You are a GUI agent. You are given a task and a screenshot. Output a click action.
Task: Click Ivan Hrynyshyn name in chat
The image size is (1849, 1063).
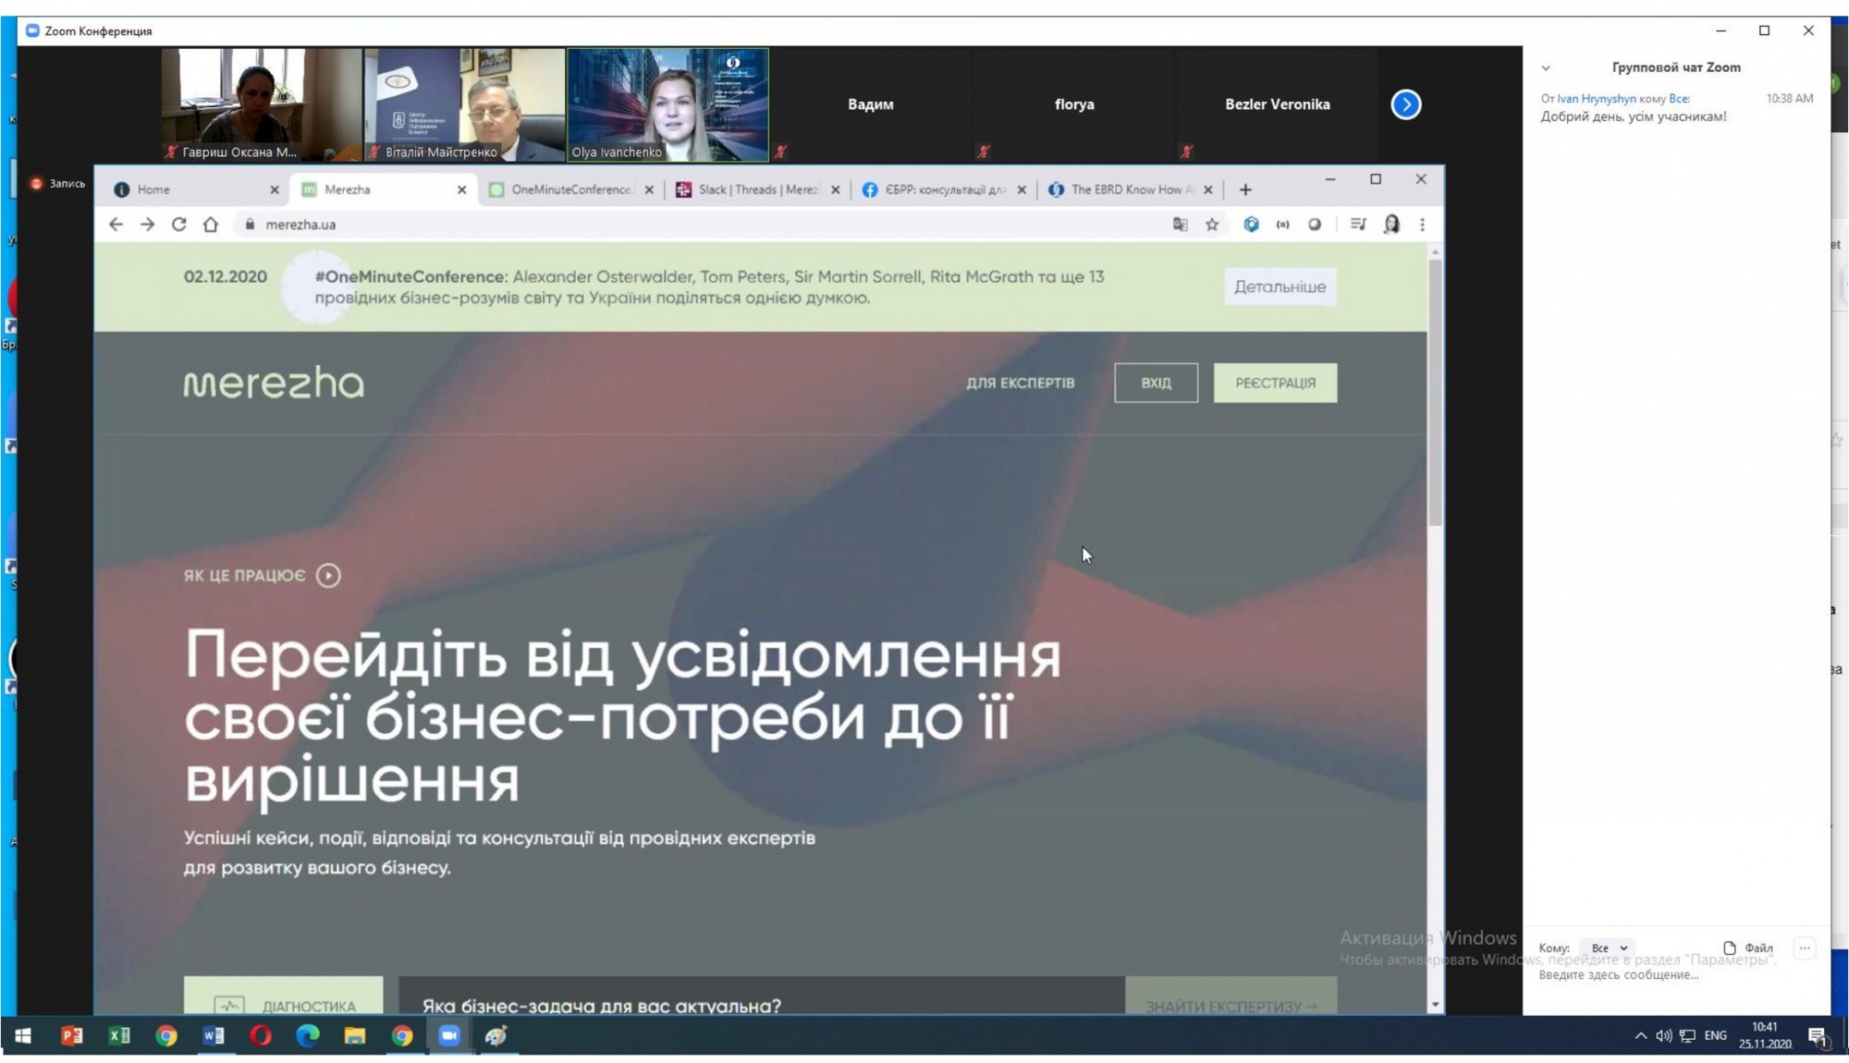(1597, 98)
